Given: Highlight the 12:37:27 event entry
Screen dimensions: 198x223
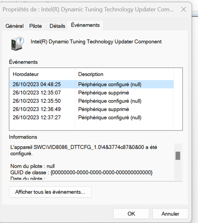Looking at the screenshot, I should pyautogui.click(x=37, y=117).
